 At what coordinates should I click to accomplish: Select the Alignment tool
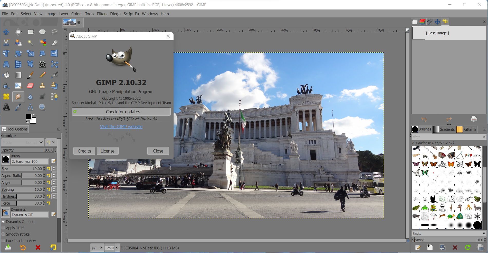(18, 32)
